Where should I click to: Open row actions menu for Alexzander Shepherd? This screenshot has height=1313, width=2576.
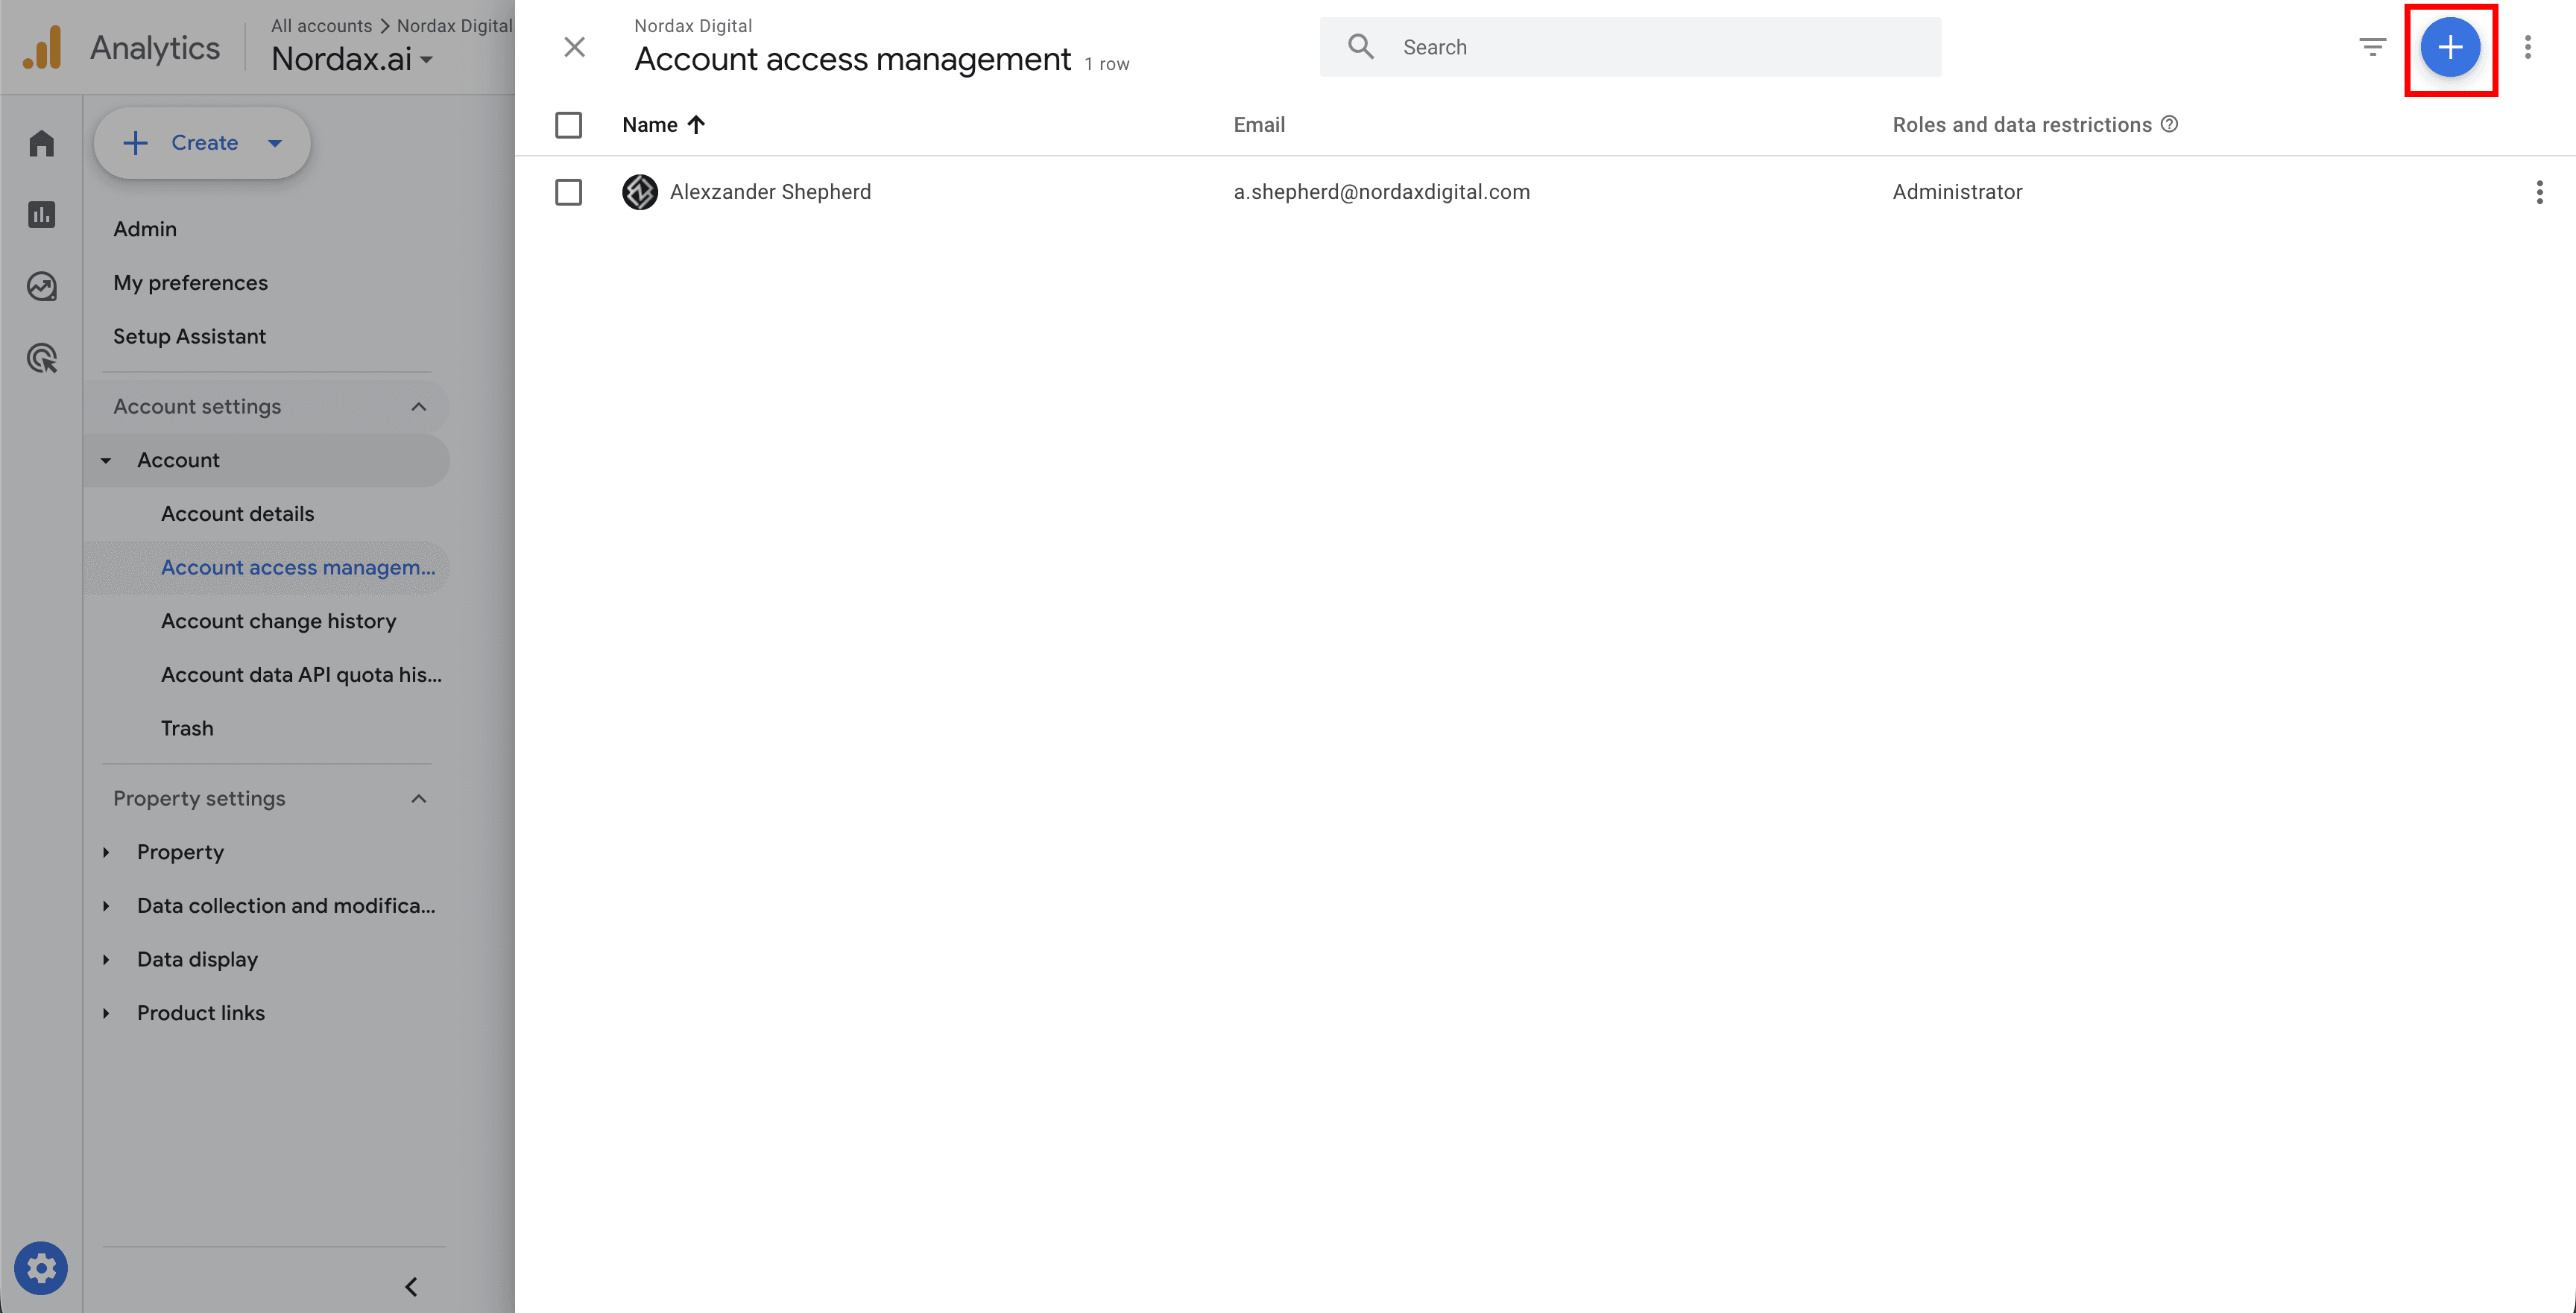(x=2539, y=192)
